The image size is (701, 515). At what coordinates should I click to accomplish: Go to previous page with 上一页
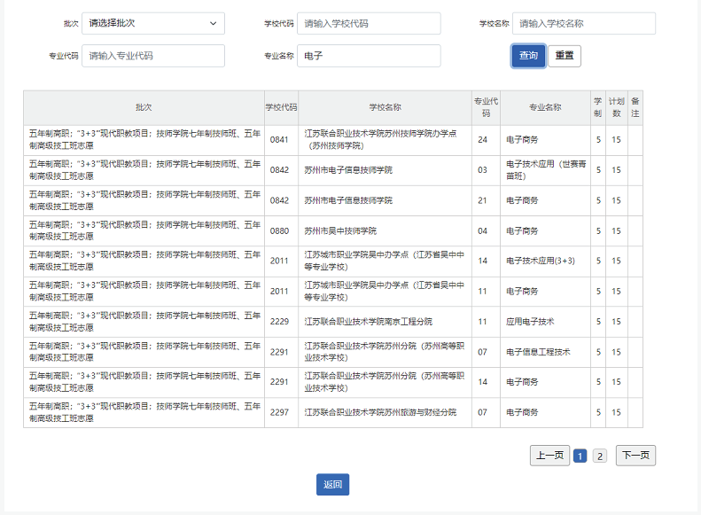(549, 456)
